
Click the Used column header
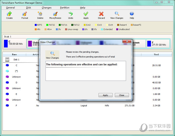coord(156,55)
